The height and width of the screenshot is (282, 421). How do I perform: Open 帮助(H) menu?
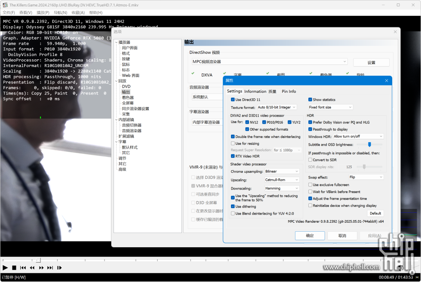pyautogui.click(x=96, y=12)
